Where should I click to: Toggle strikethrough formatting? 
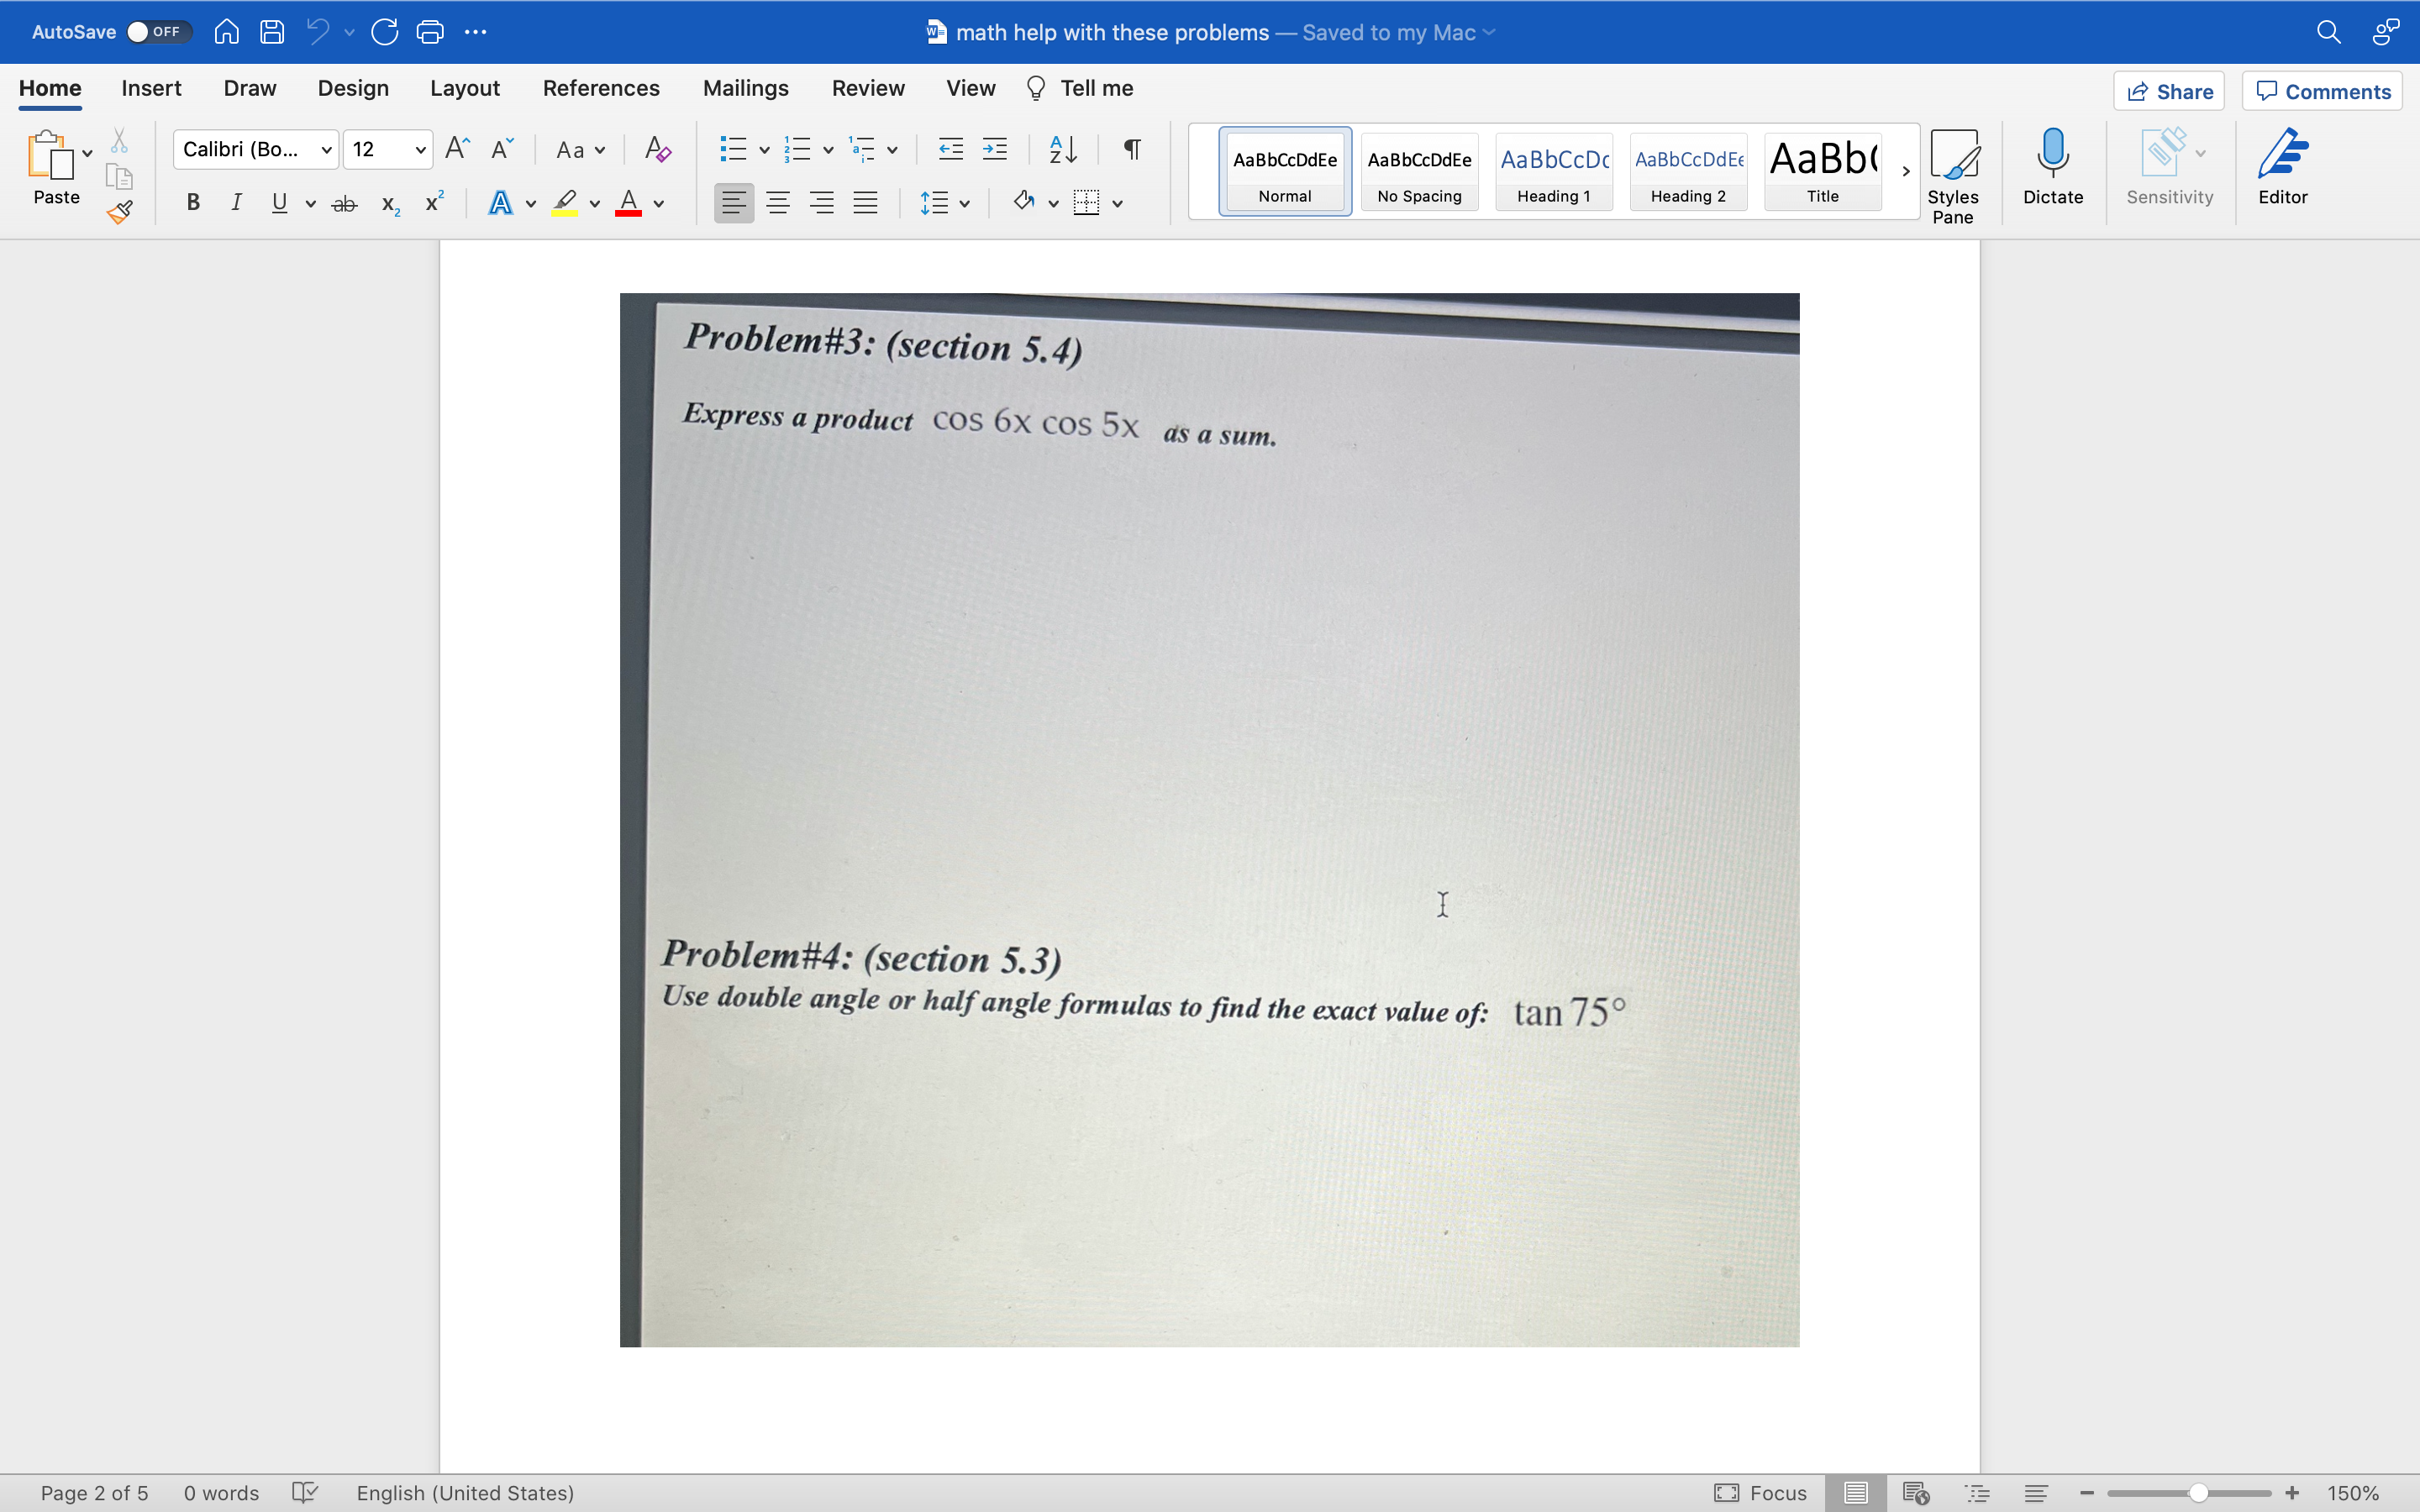(x=343, y=202)
